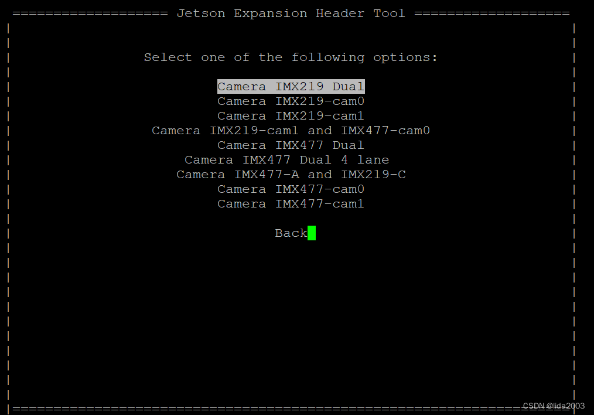
Task: Pick Camera IMX477-A and IMX219-C
Action: coord(291,174)
